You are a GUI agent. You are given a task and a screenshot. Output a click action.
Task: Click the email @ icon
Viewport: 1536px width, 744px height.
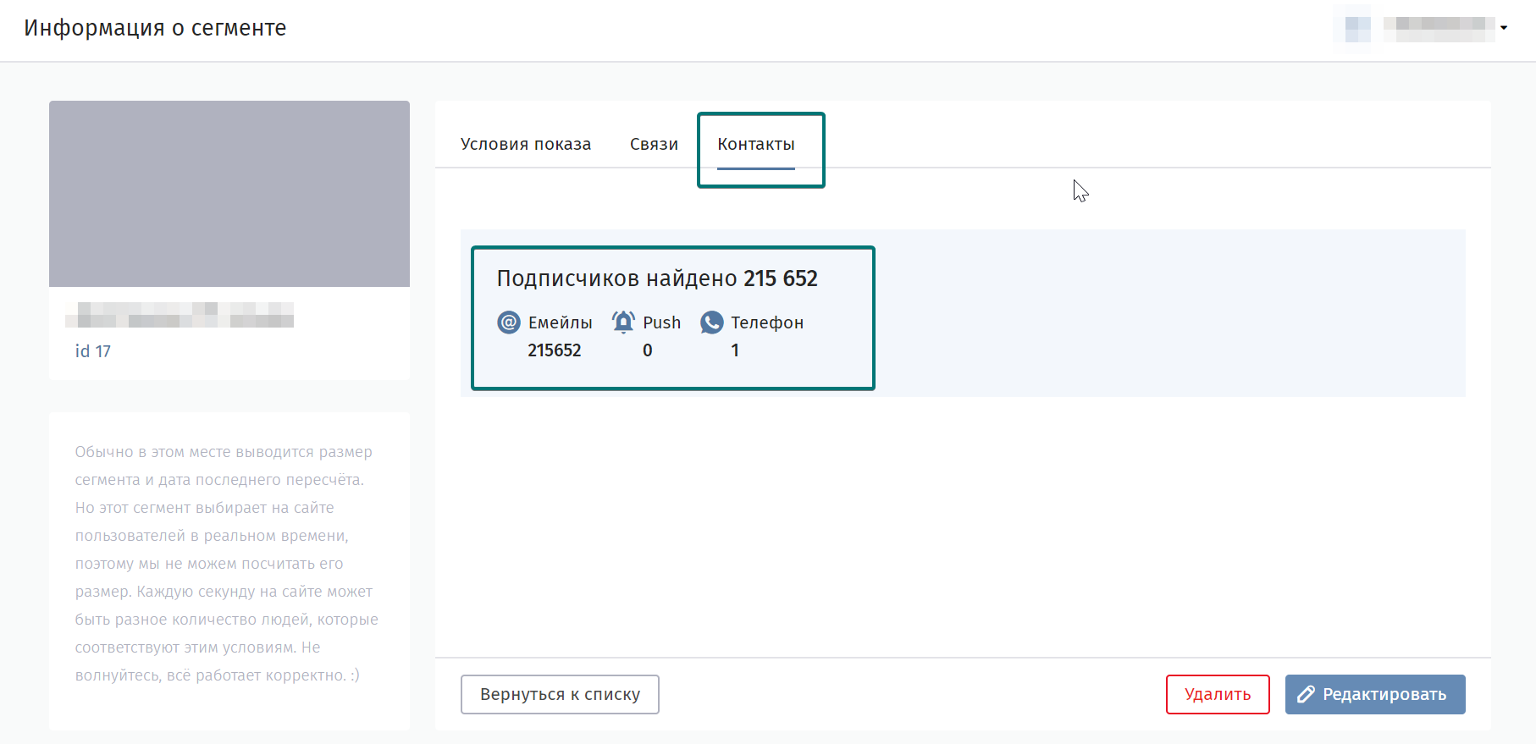click(x=509, y=322)
